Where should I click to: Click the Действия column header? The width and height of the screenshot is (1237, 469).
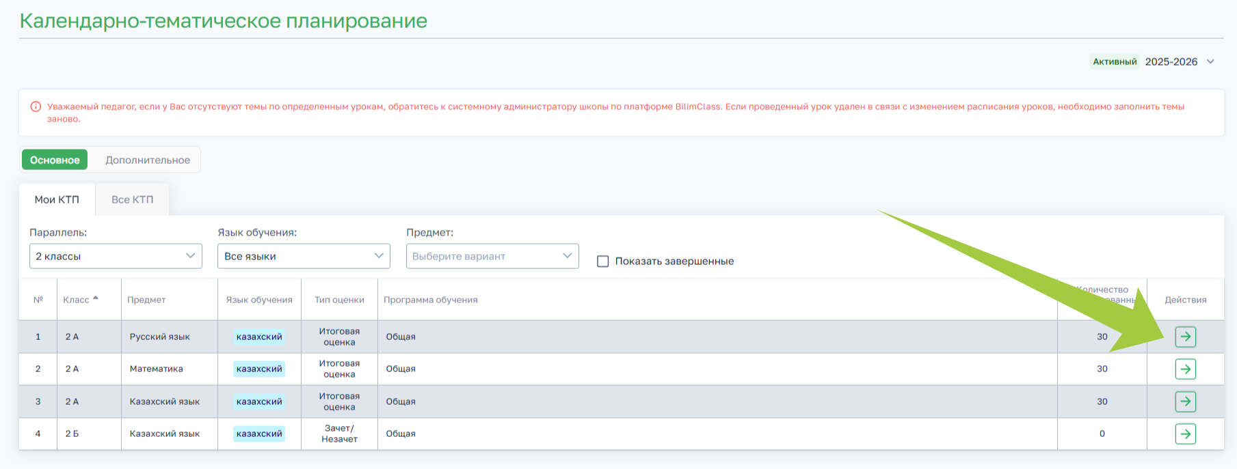pyautogui.click(x=1185, y=300)
